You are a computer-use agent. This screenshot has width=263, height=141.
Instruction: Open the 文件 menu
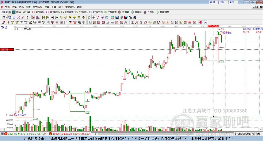pyautogui.click(x=7, y=7)
